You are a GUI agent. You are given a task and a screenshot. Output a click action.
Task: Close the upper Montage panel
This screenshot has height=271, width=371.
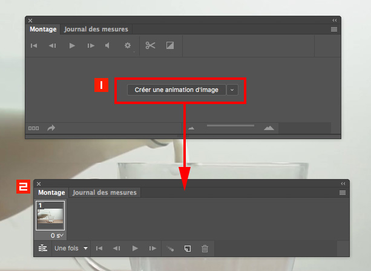30,21
